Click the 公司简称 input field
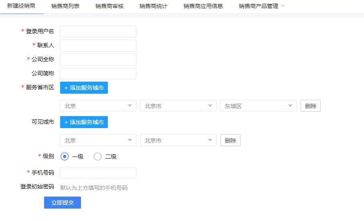The height and width of the screenshot is (221, 364). click(98, 74)
